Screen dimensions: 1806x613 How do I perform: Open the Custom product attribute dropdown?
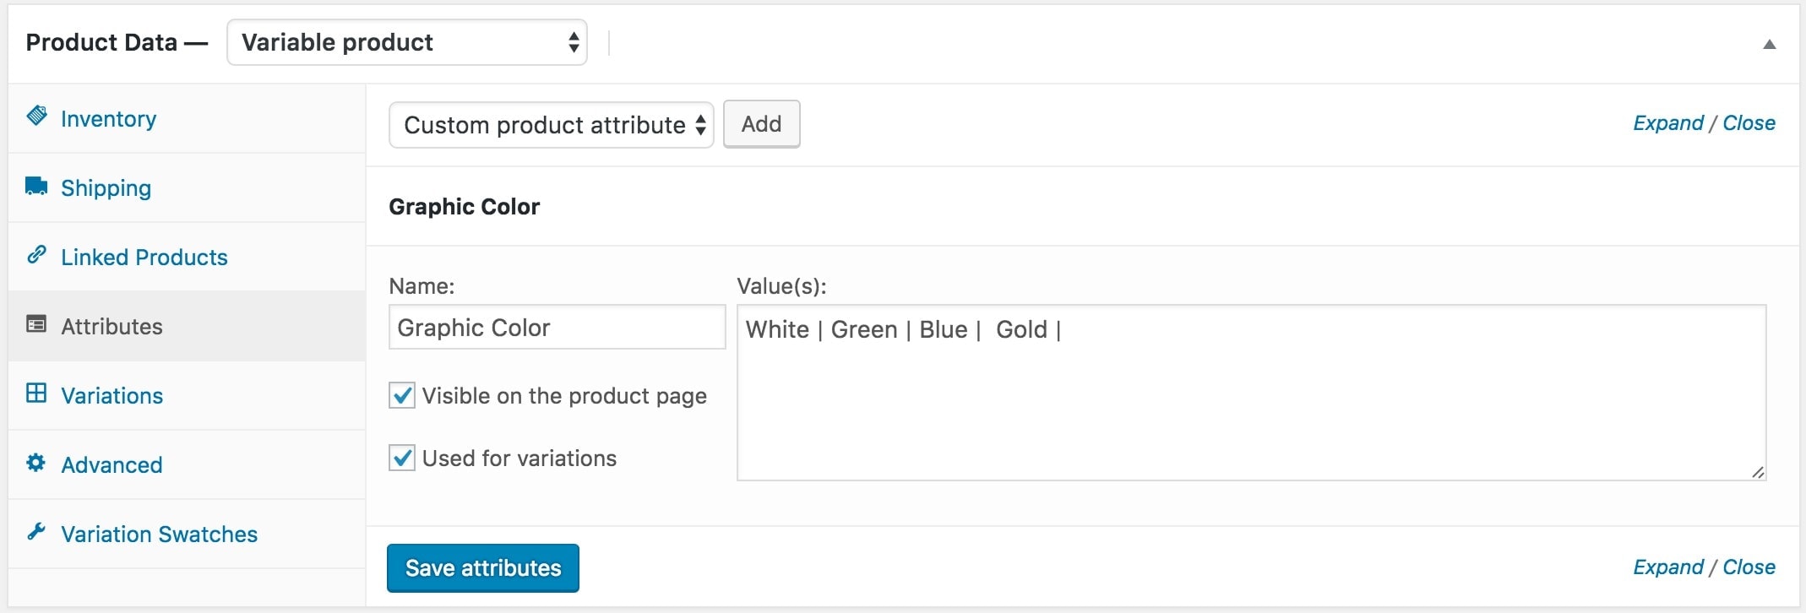551,125
